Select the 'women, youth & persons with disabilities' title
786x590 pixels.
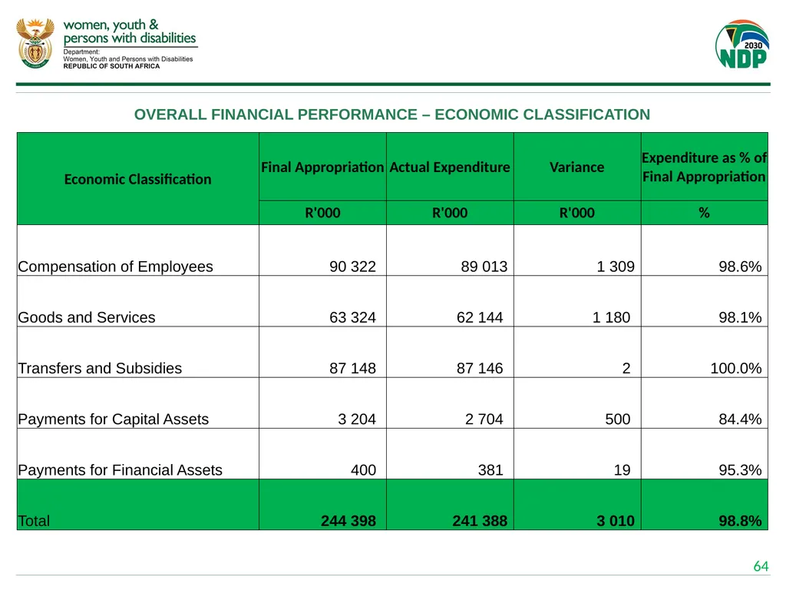click(130, 31)
